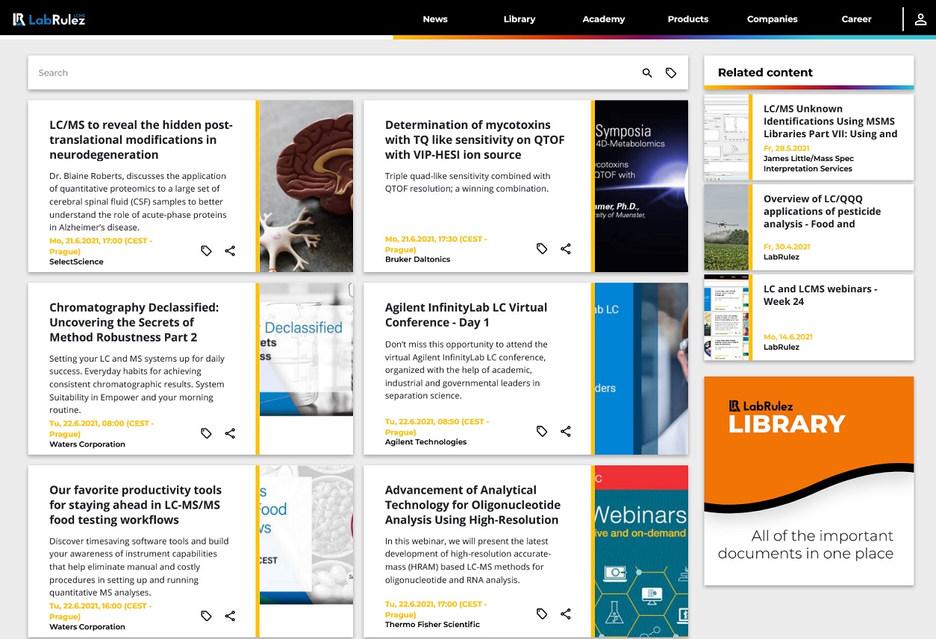
Task: Click 'SelectScience' organizer name
Action: coord(76,262)
